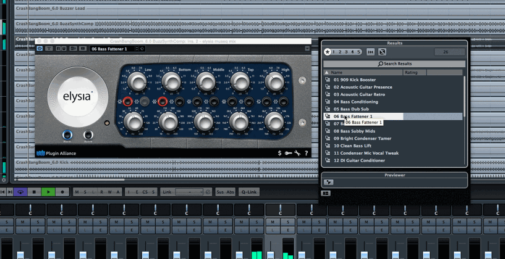Open the plugin license key icon

tap(289, 153)
